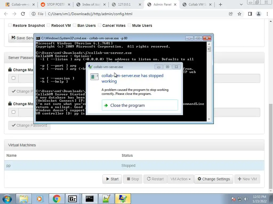Click the Master password input field
Image resolution: width=273 pixels, height=204 pixels.
pos(139,78)
